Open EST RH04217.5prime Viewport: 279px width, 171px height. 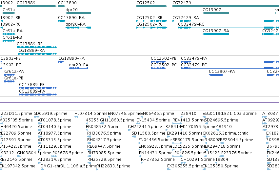tap(104, 140)
